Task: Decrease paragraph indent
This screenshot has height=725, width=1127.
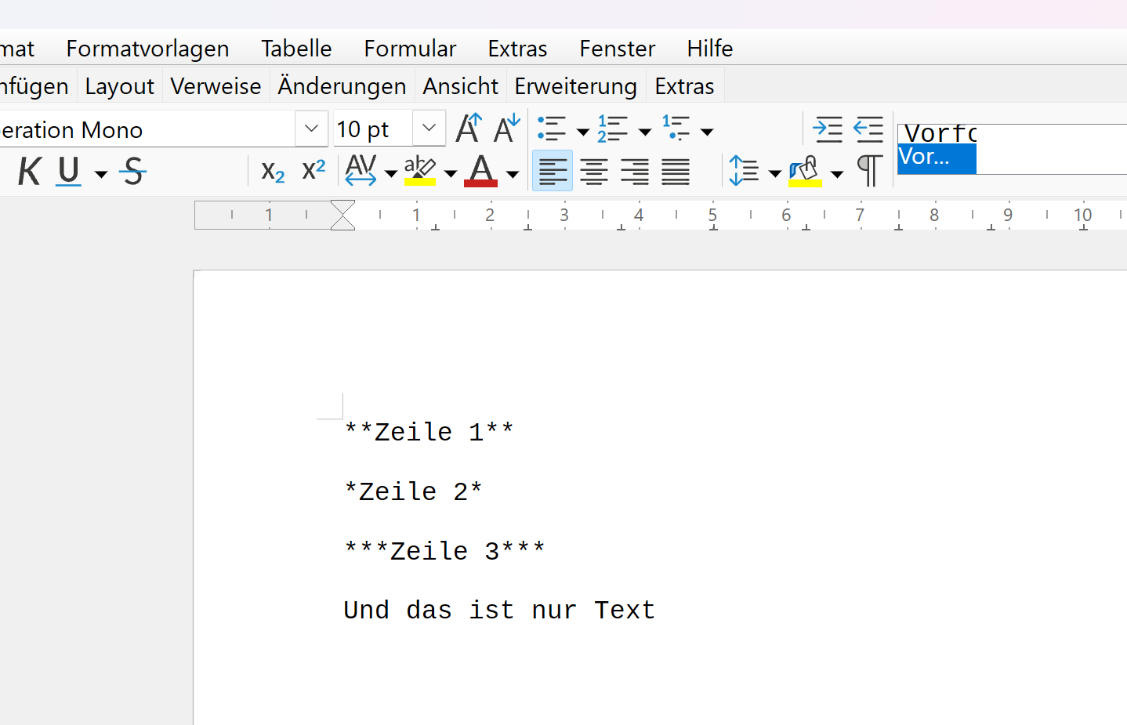Action: [x=868, y=129]
